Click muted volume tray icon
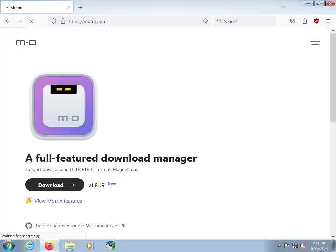This screenshot has width=336, height=252. pyautogui.click(x=303, y=246)
